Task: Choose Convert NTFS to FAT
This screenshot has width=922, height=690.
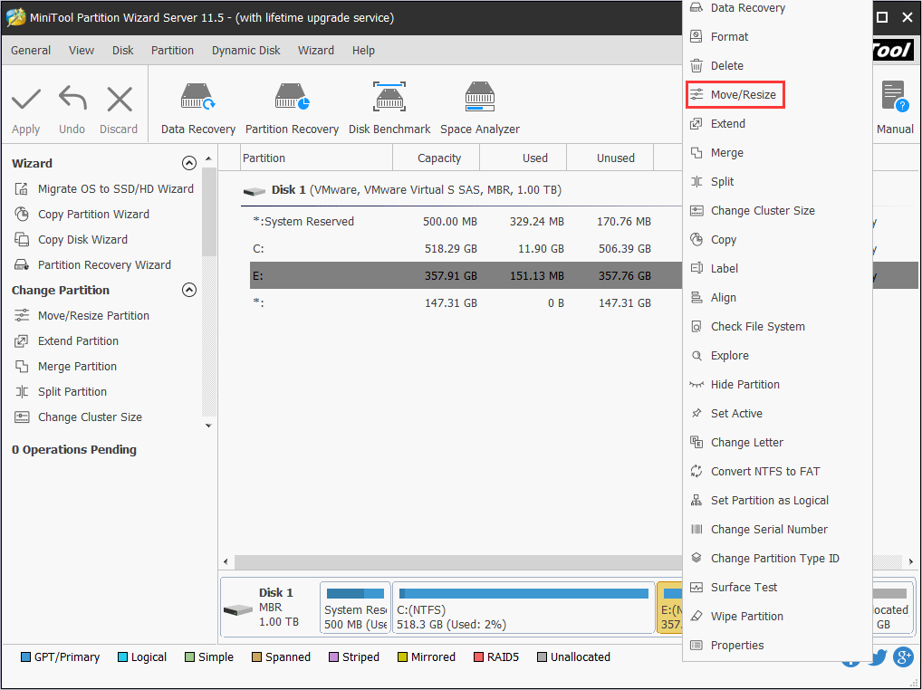Action: [777, 472]
